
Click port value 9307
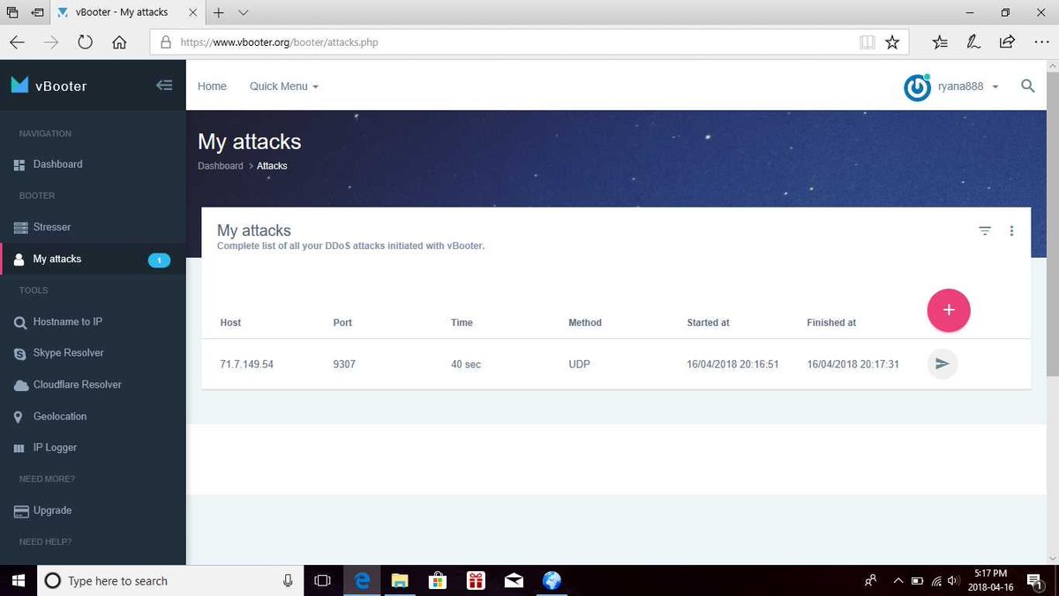click(344, 365)
